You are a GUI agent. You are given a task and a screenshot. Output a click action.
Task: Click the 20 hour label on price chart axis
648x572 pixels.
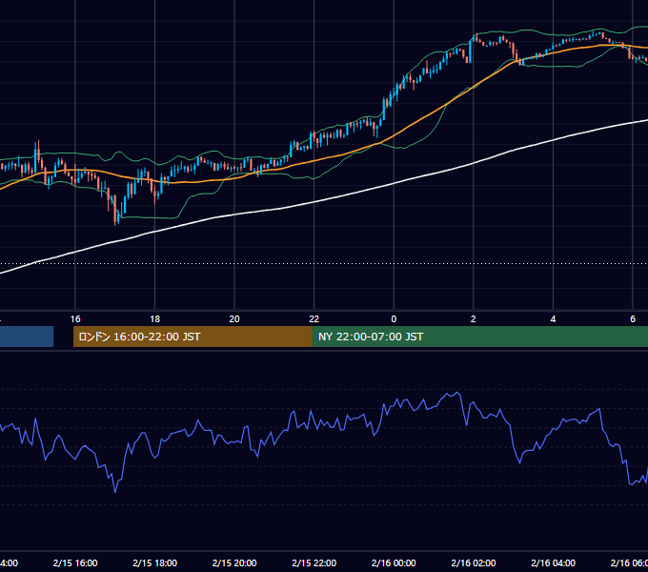coord(234,319)
